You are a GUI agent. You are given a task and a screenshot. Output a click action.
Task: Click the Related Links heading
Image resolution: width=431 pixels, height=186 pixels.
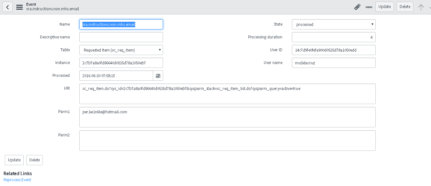(18, 174)
